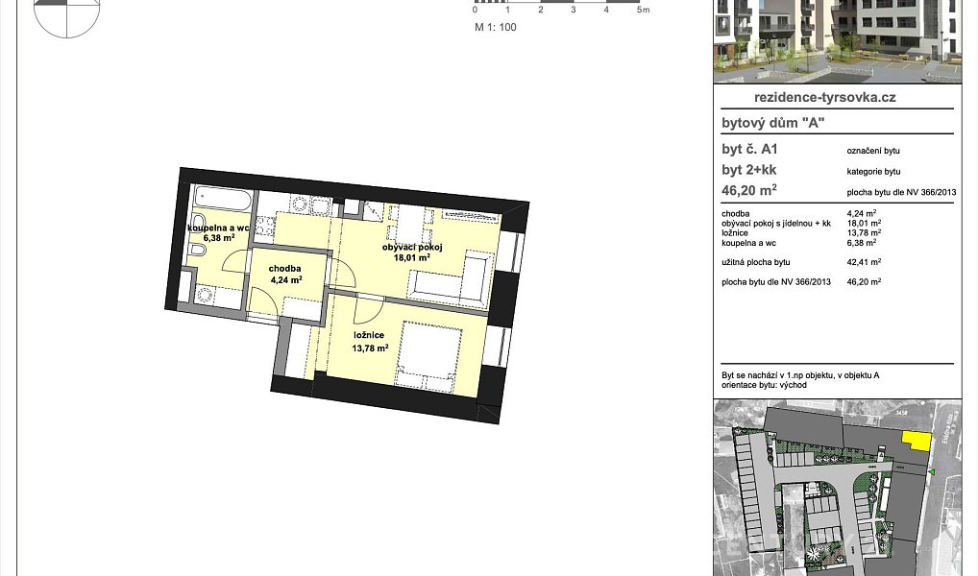
Task: Click 'Byt se nachází v 1.np objektu' note
Action: (x=800, y=375)
